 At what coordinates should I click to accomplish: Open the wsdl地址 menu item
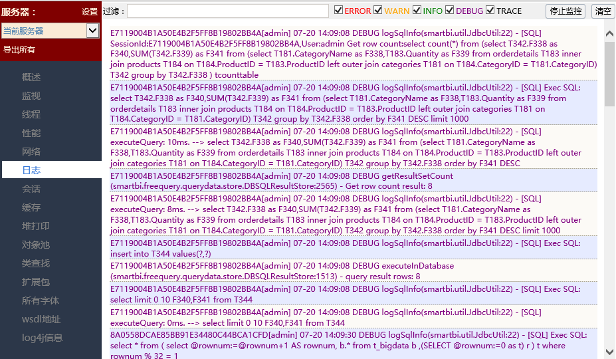[x=41, y=319]
